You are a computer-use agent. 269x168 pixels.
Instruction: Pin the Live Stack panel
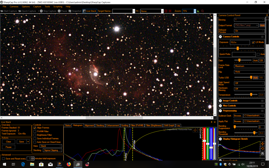(211, 122)
